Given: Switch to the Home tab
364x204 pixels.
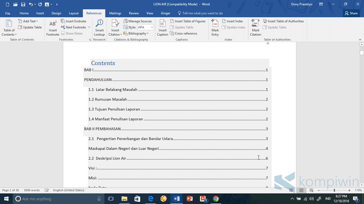Looking at the screenshot, I should tap(24, 13).
